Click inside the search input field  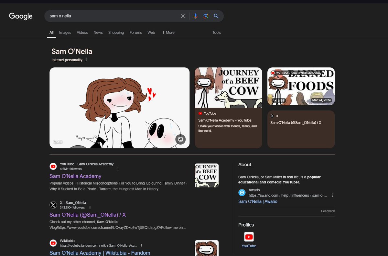pyautogui.click(x=113, y=16)
